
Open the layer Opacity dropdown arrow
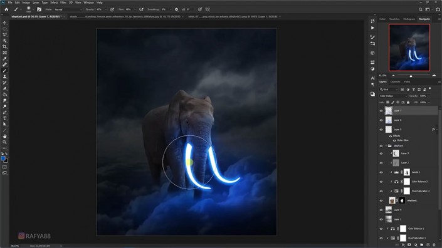[x=429, y=96]
